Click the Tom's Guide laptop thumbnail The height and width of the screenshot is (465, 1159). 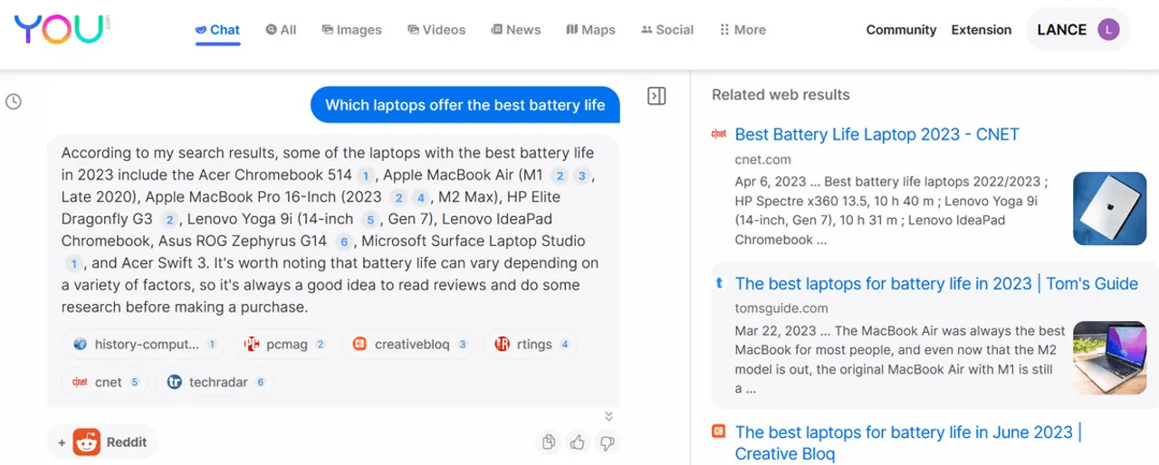click(x=1109, y=357)
